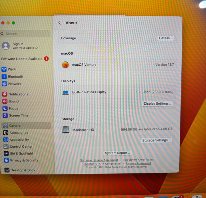Image resolution: width=206 pixels, height=198 pixels.
Task: Click the Notifications bell icon
Action: [x=5, y=94]
